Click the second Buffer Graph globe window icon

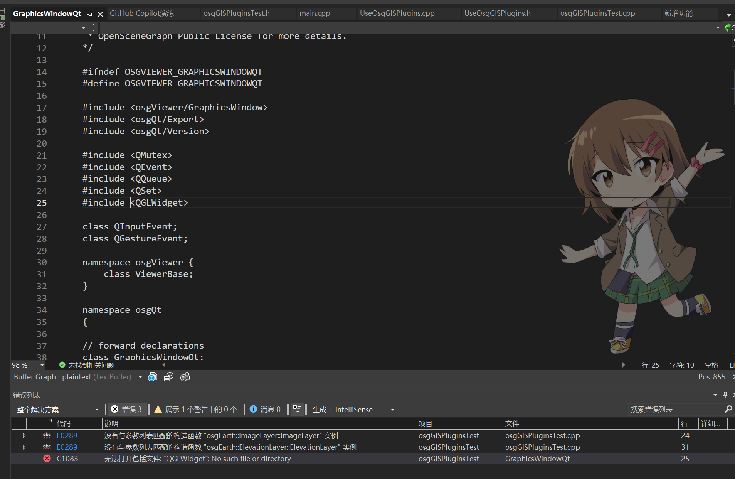(169, 377)
